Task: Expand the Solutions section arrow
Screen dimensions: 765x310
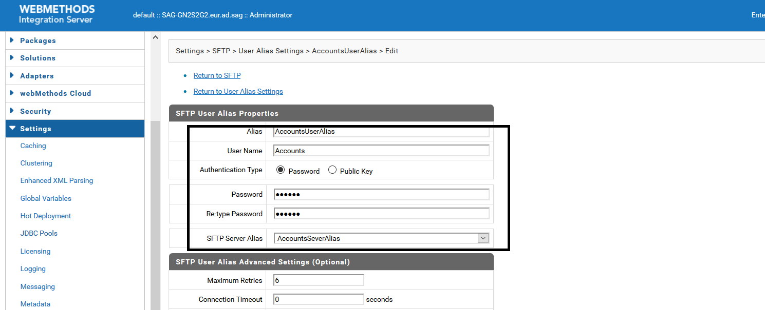Action: click(12, 58)
